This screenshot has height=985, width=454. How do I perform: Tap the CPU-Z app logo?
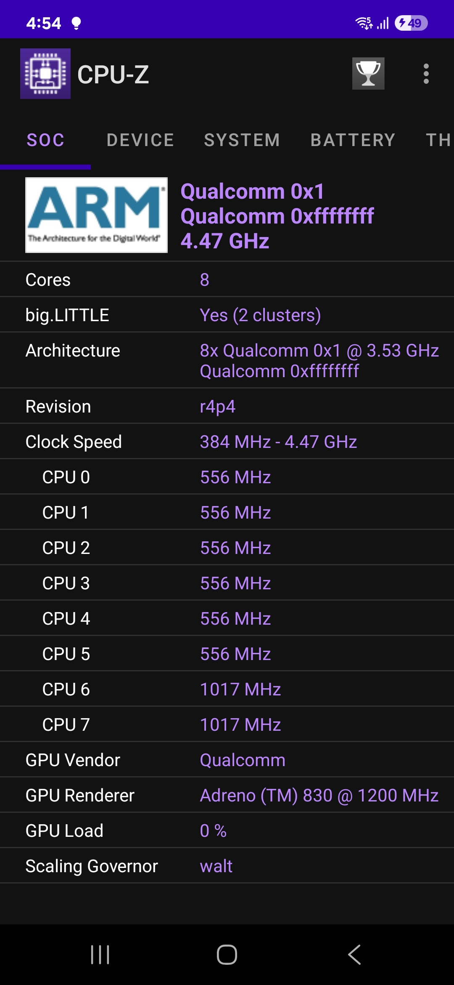(x=45, y=74)
